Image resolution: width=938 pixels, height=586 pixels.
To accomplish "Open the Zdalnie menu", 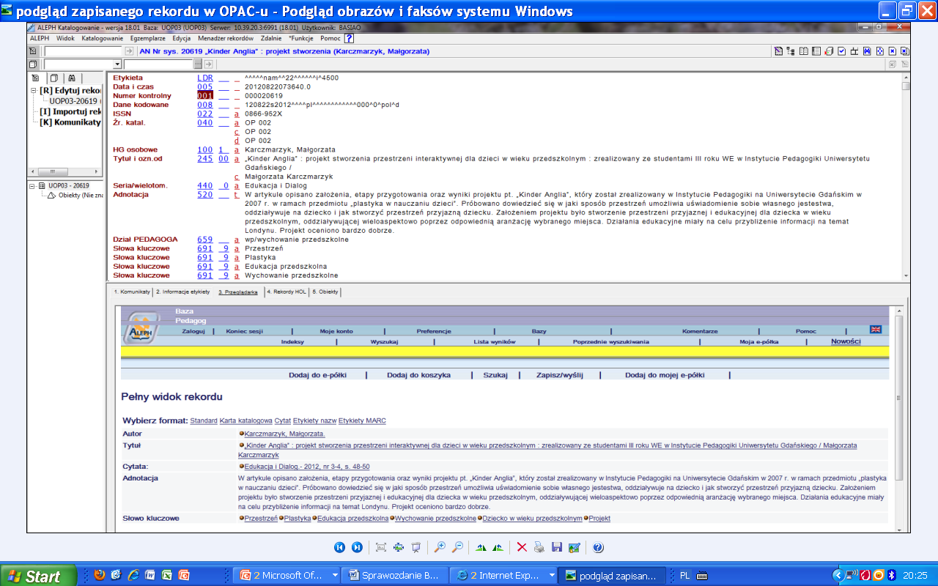I will coord(271,38).
